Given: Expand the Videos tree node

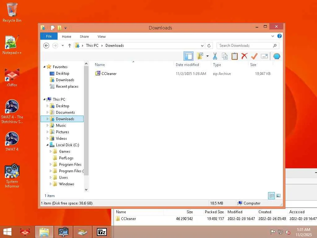Looking at the screenshot, I should click(x=47, y=139).
